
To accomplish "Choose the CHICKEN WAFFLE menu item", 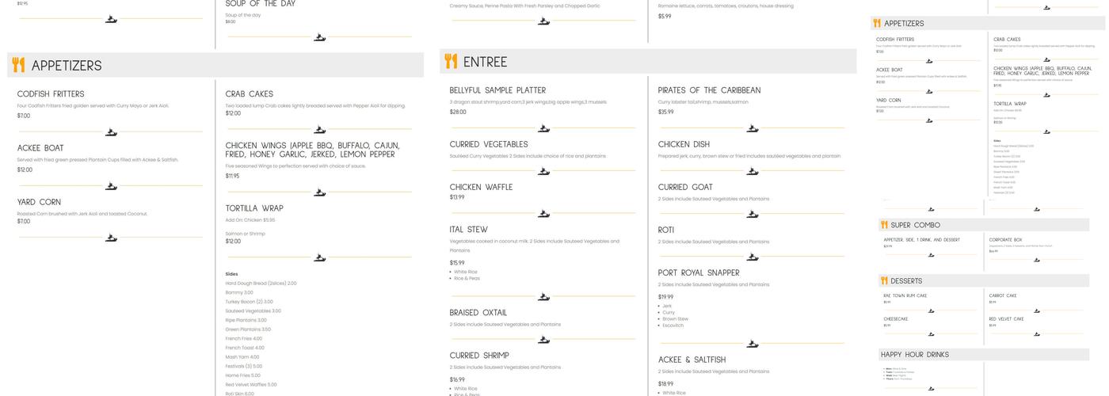I will click(x=481, y=187).
